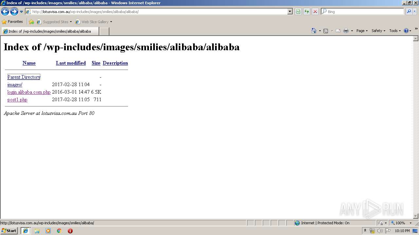Click the RSS Feeds icon

[326, 31]
